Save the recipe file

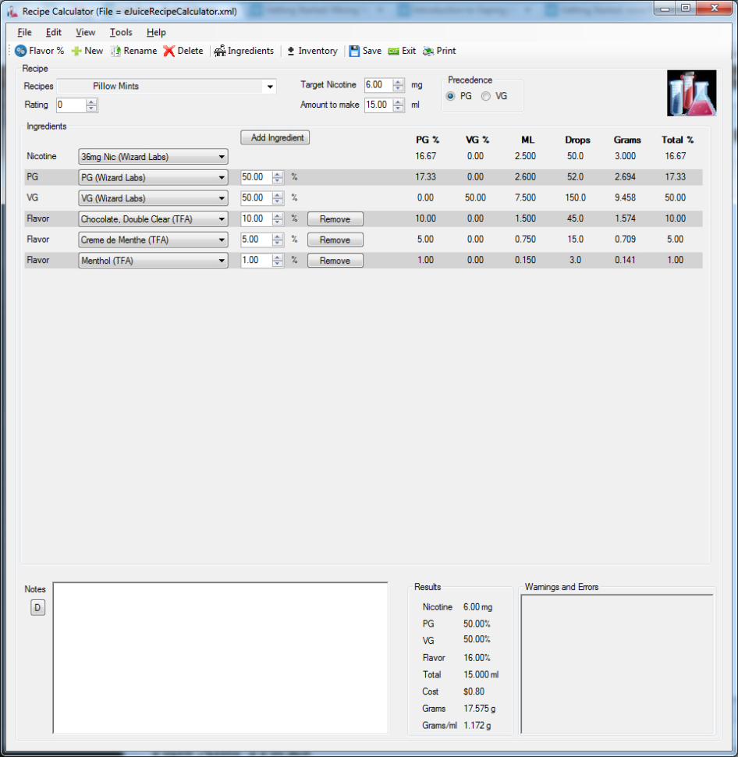click(x=365, y=50)
